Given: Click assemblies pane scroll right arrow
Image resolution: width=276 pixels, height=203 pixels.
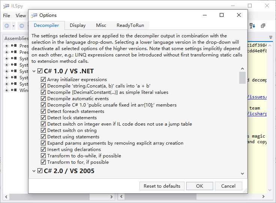Looking at the screenshot, I should 111,197.
